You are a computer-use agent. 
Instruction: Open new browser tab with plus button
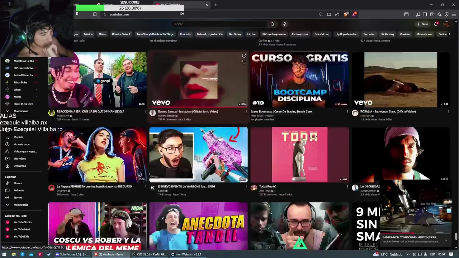[216, 5]
